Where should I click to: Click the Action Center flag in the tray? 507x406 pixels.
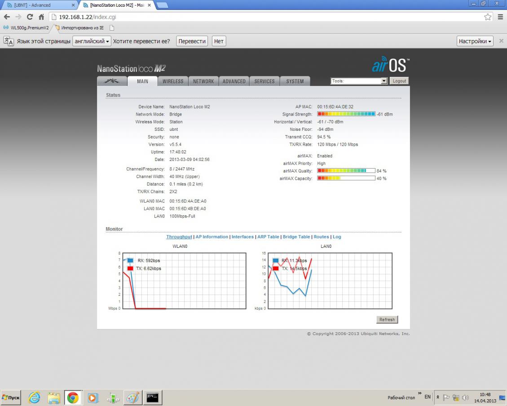(446, 397)
